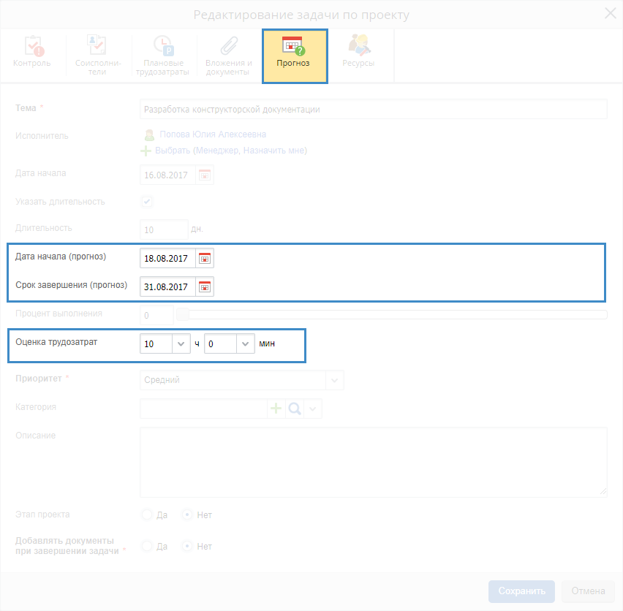
Task: Click into the Описание text area
Action: (373, 462)
